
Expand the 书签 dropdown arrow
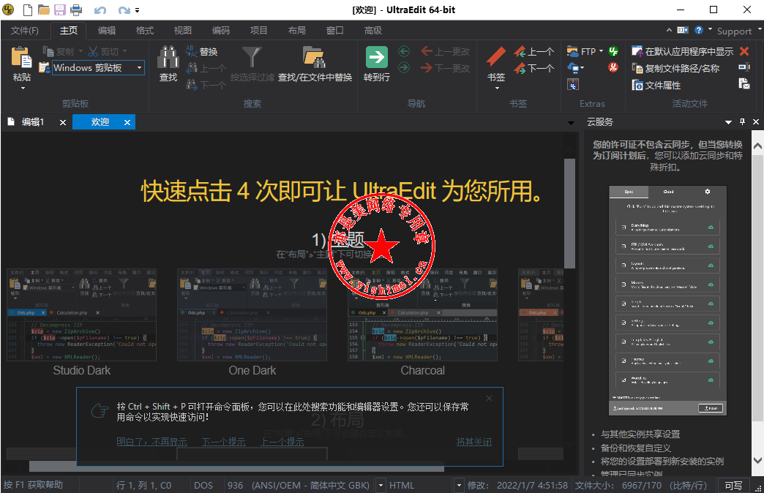pos(497,89)
